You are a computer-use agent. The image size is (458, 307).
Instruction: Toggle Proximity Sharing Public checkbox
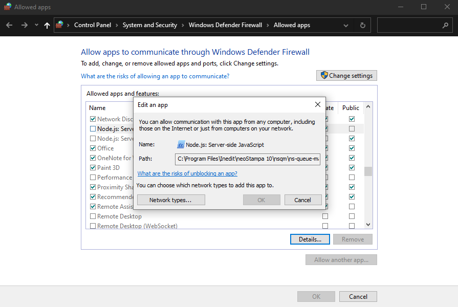click(352, 187)
